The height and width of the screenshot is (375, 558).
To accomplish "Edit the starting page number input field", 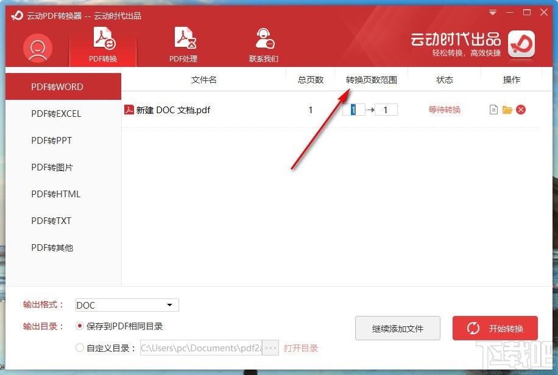I will (354, 110).
